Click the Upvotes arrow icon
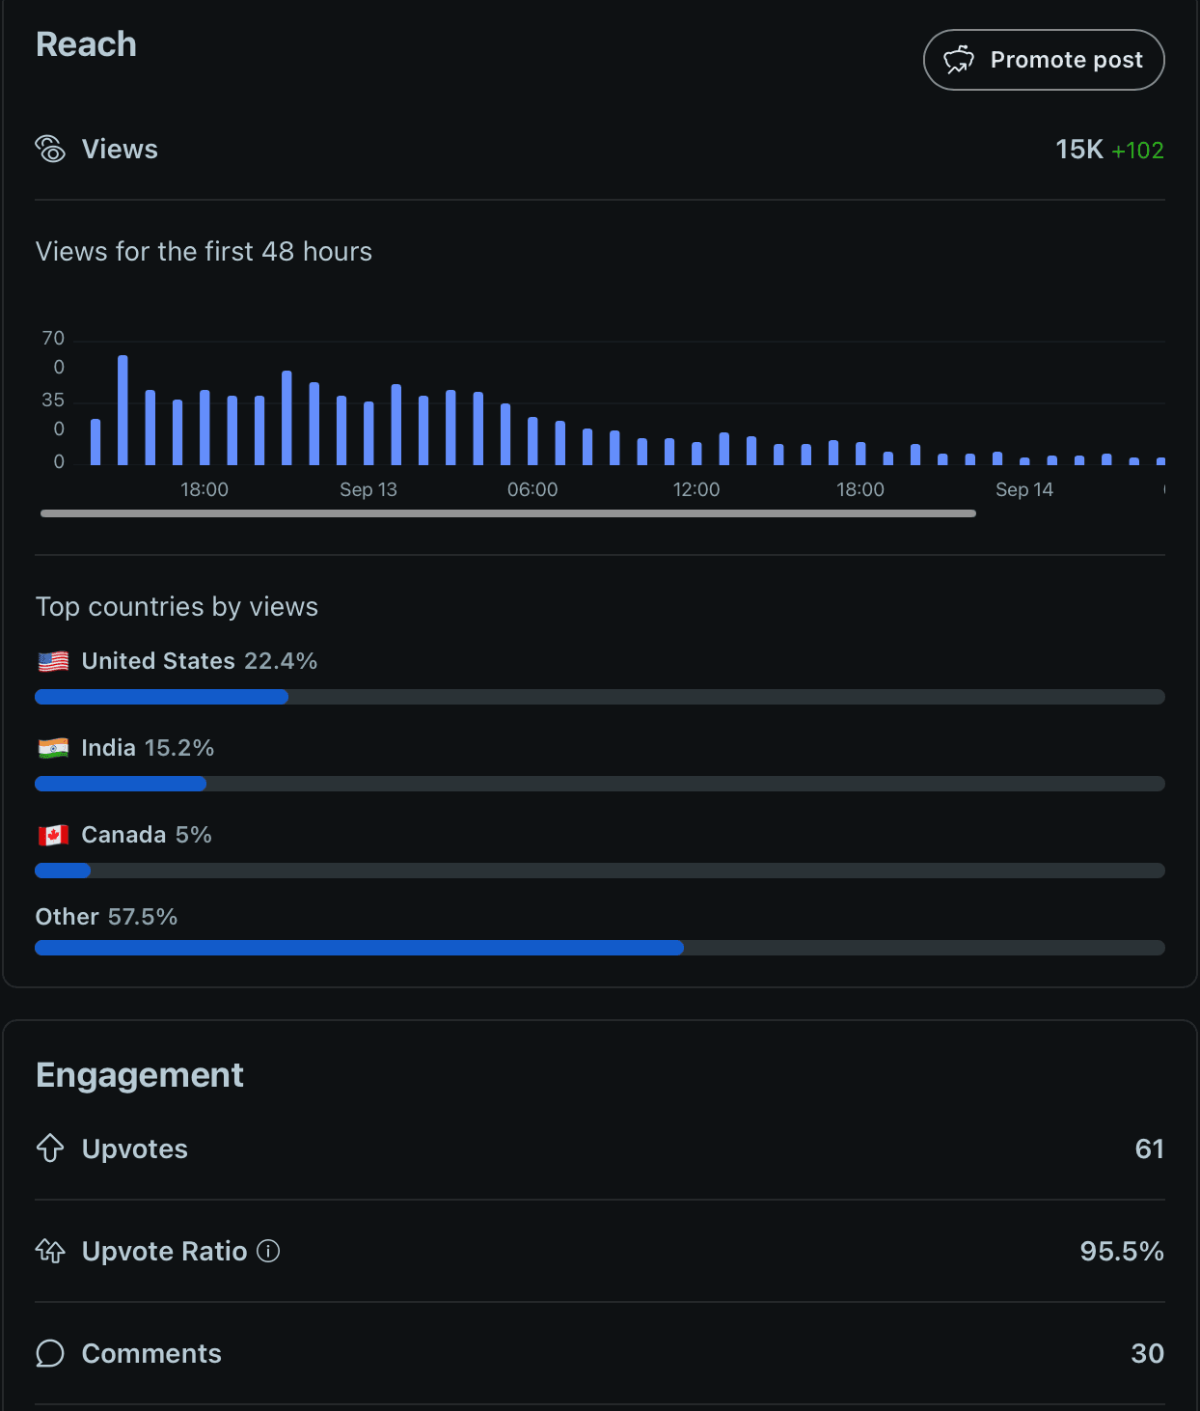This screenshot has height=1411, width=1200. pos(50,1148)
